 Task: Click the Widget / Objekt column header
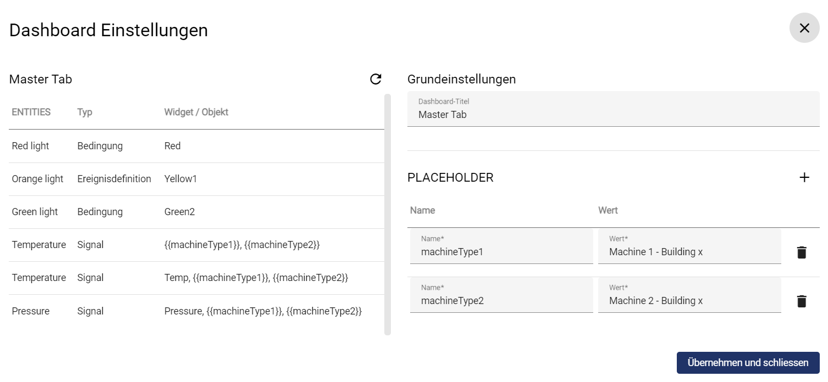click(196, 112)
